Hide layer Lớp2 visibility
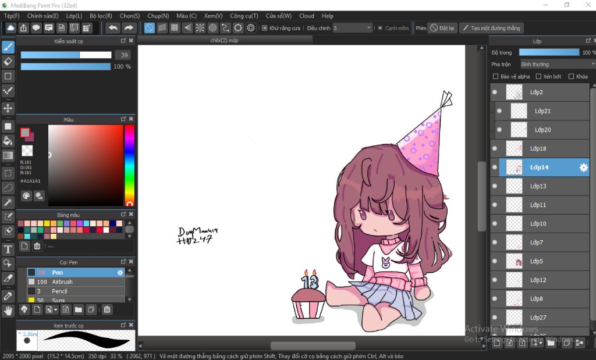This screenshot has height=360, width=596. click(x=495, y=92)
